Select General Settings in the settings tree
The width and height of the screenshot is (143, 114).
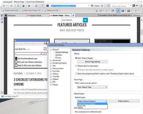point(62,52)
